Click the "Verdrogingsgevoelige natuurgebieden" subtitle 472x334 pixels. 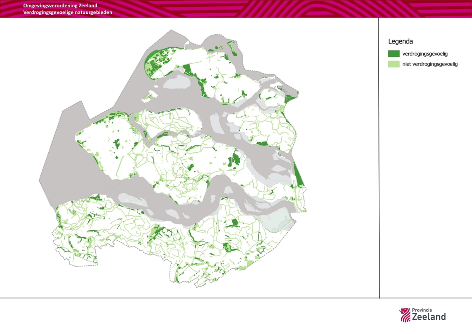click(68, 12)
